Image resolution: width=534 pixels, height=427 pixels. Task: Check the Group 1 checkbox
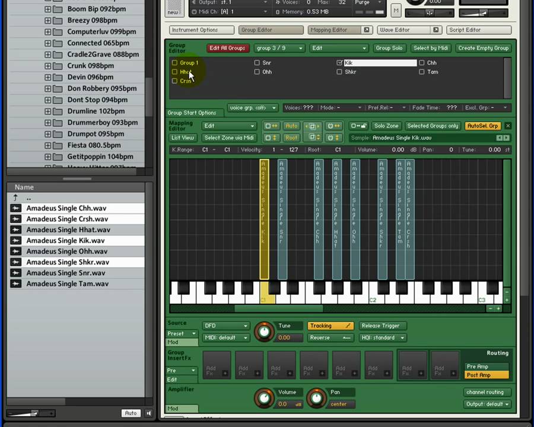tap(174, 63)
